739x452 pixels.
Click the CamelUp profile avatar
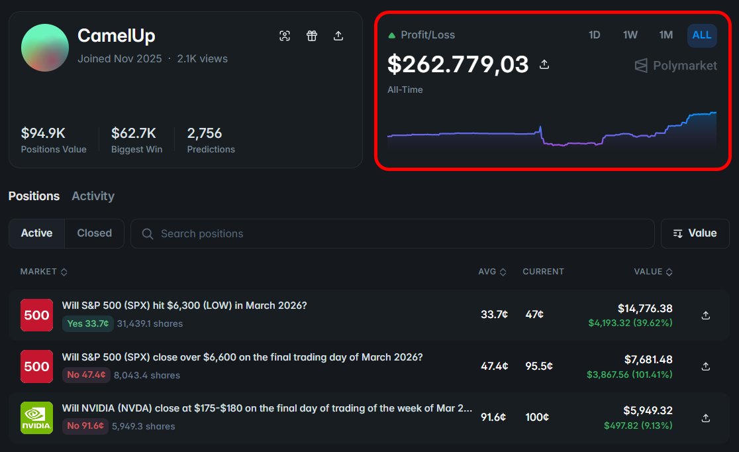(x=45, y=48)
